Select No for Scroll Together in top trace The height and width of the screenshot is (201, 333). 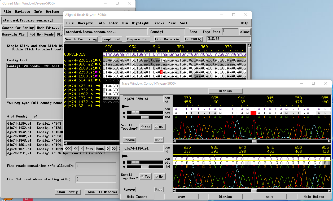pyautogui.click(x=159, y=127)
